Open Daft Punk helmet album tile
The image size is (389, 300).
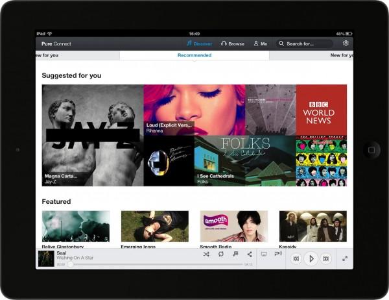[x=169, y=161]
